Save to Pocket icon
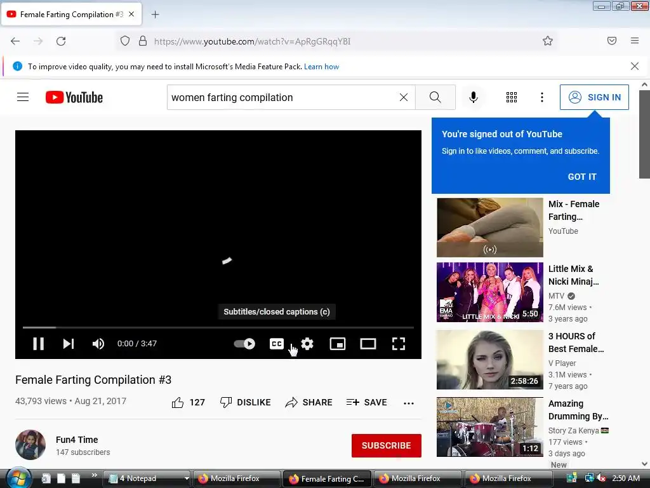This screenshot has width=650, height=488. (x=612, y=41)
